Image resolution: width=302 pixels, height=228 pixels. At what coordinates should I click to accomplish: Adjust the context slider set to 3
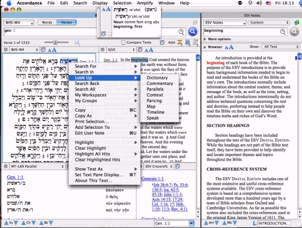[55, 42]
